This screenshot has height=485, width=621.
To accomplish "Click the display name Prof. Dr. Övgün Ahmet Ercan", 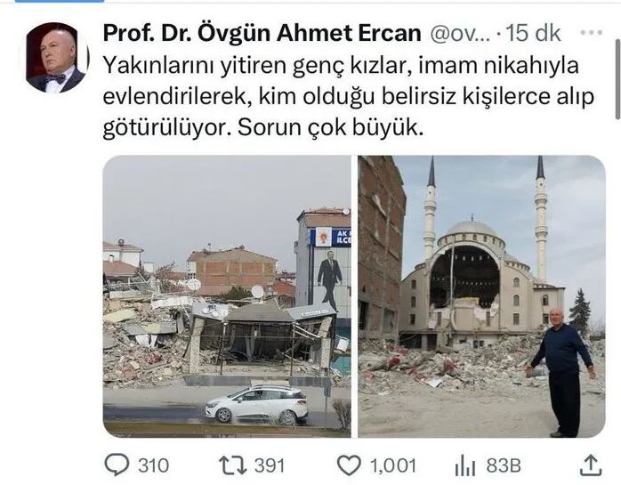I will pyautogui.click(x=262, y=33).
